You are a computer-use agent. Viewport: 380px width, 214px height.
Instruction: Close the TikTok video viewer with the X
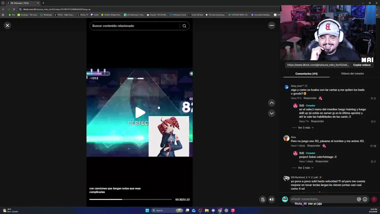pos(7,26)
